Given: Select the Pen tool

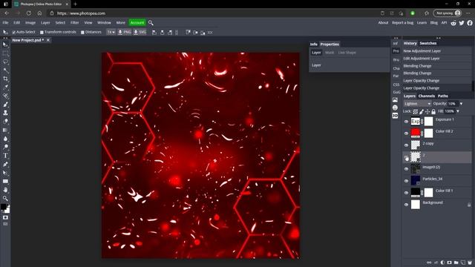Looking at the screenshot, I should [5, 164].
